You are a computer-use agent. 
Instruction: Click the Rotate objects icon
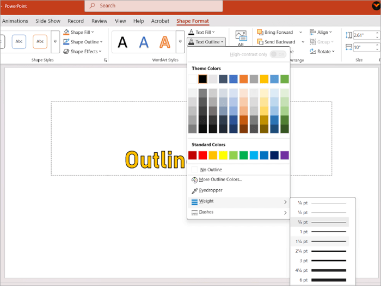click(313, 52)
